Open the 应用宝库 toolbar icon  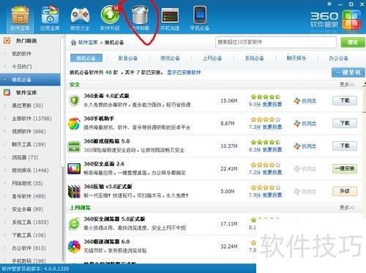point(50,18)
